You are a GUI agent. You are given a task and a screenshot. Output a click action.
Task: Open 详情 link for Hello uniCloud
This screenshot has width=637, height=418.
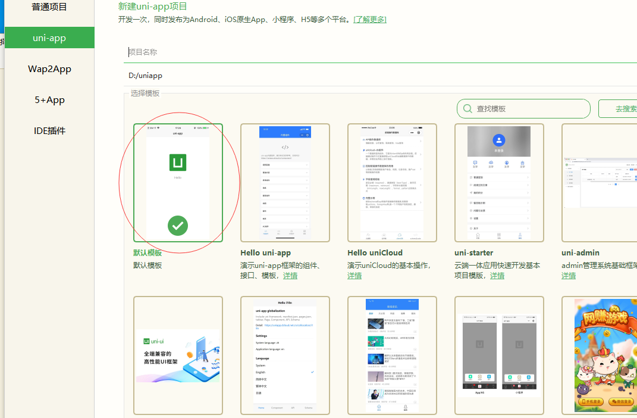point(354,276)
